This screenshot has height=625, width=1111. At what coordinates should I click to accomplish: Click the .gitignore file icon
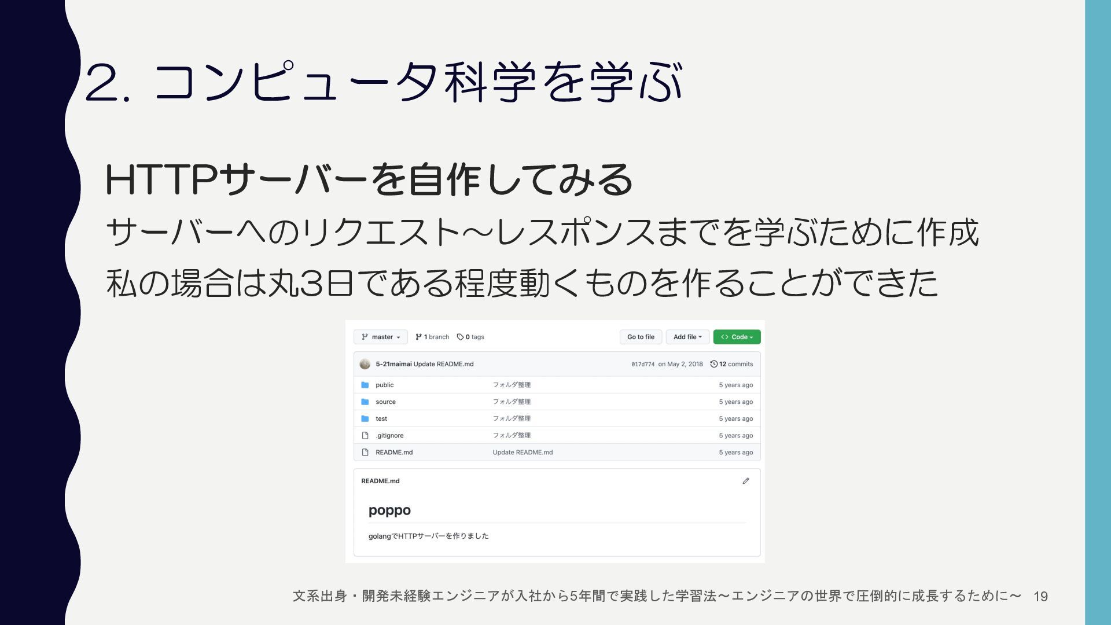tap(365, 435)
